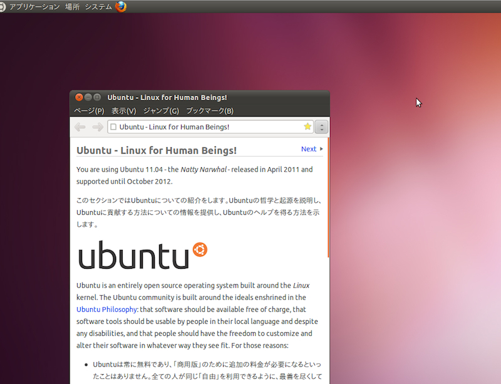Open the 場所 panel menu

[x=72, y=7]
